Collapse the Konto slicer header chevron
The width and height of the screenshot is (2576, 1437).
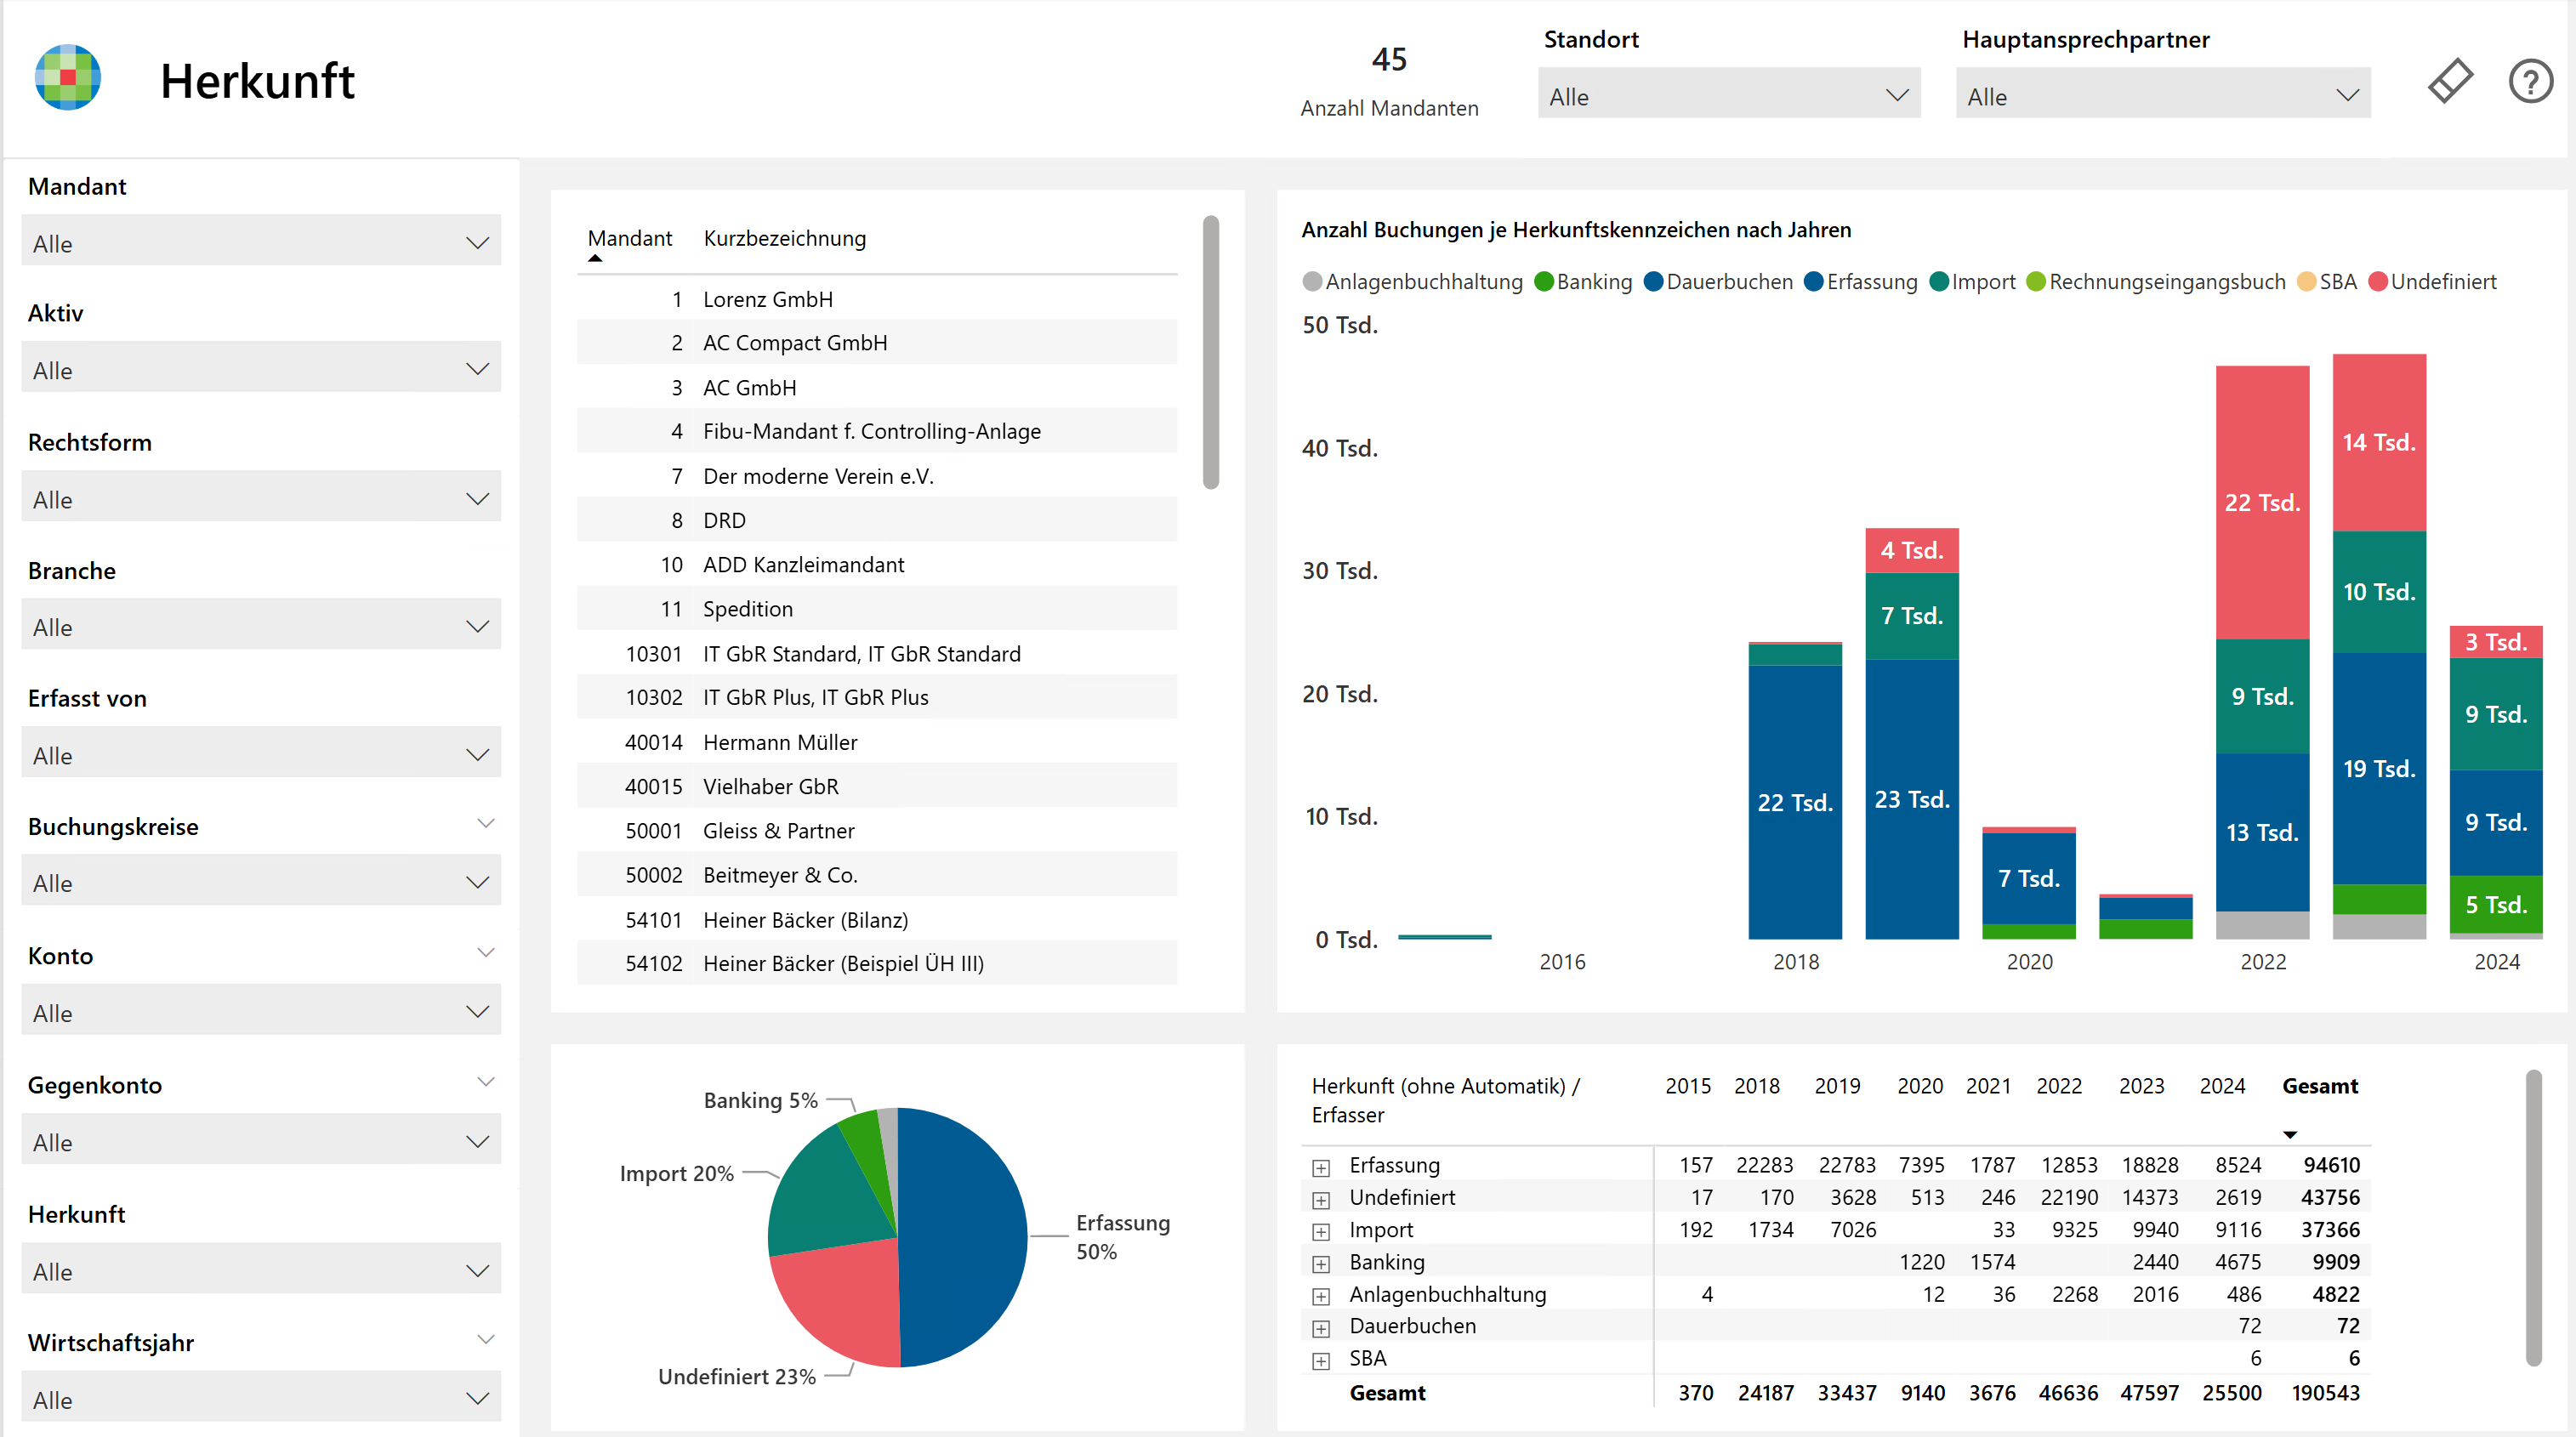click(x=486, y=953)
